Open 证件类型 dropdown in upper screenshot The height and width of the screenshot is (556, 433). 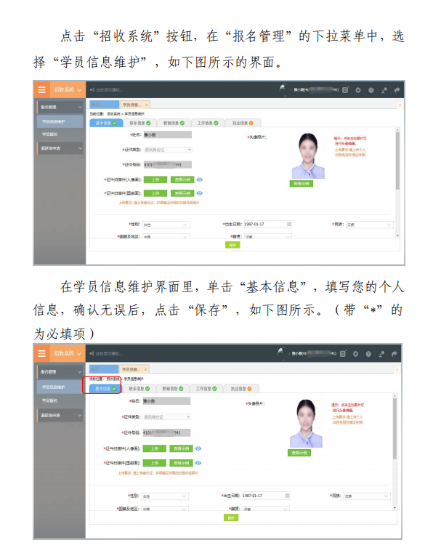tap(168, 150)
